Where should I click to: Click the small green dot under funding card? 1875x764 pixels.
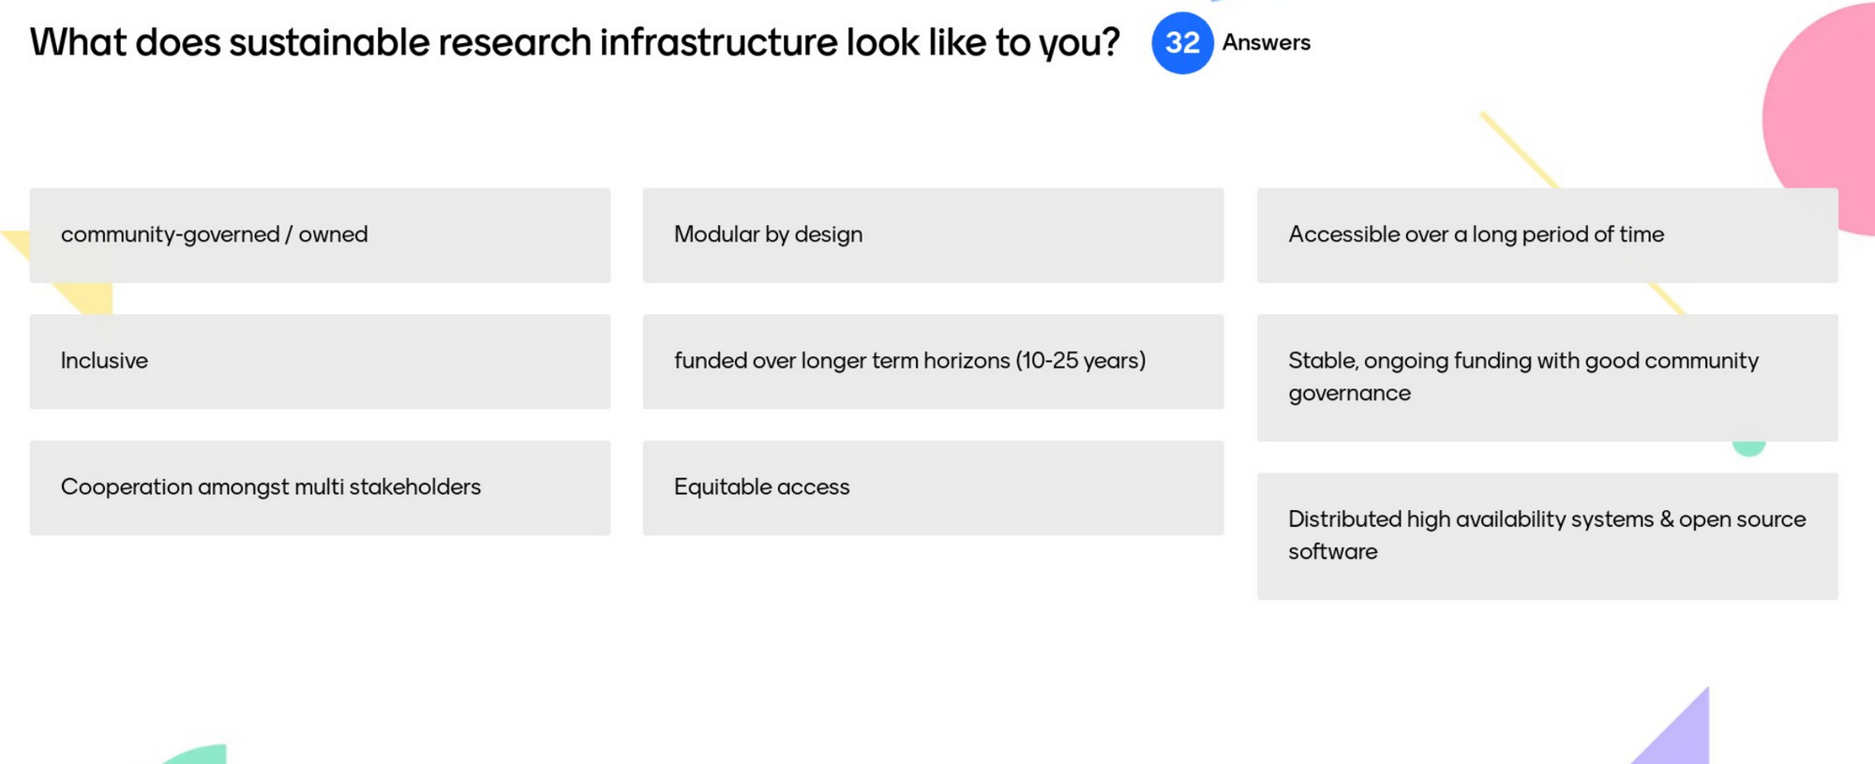click(x=1748, y=448)
